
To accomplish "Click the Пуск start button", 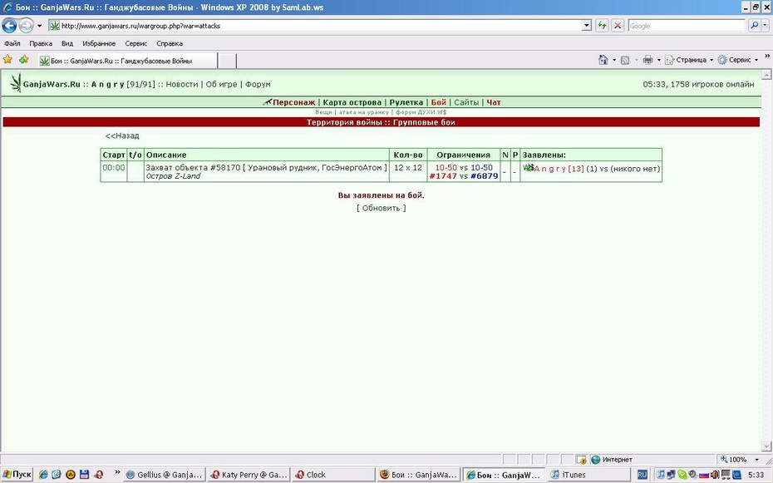I will [17, 475].
